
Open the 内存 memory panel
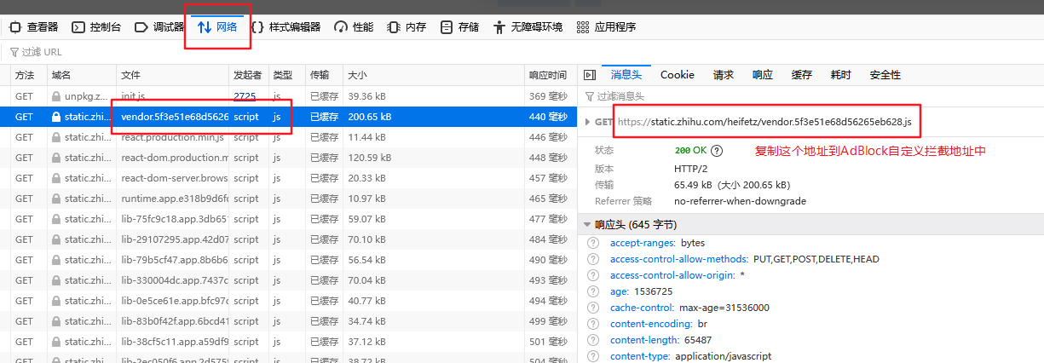(x=407, y=27)
